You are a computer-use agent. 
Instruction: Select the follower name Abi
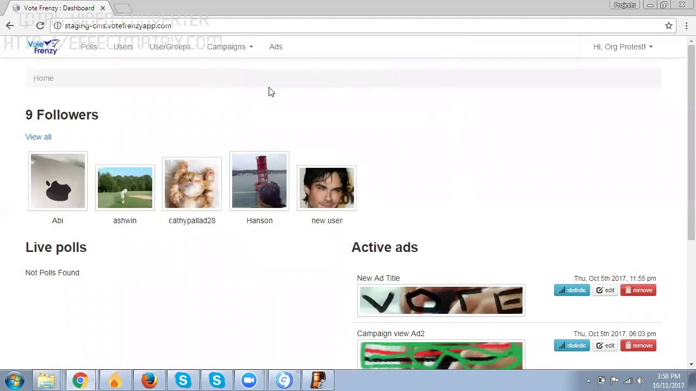click(58, 220)
